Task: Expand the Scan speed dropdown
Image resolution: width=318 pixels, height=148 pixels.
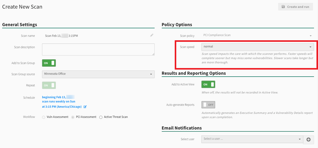Action: pos(257,47)
